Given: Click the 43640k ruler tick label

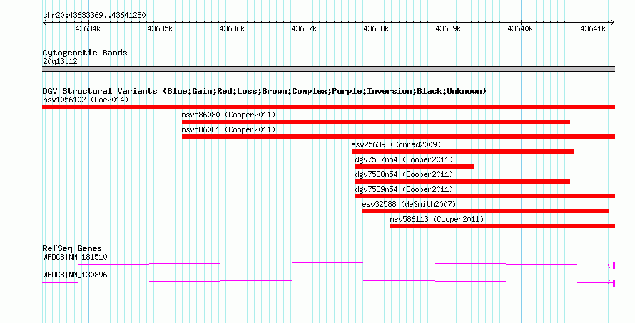Looking at the screenshot, I should coord(520,29).
